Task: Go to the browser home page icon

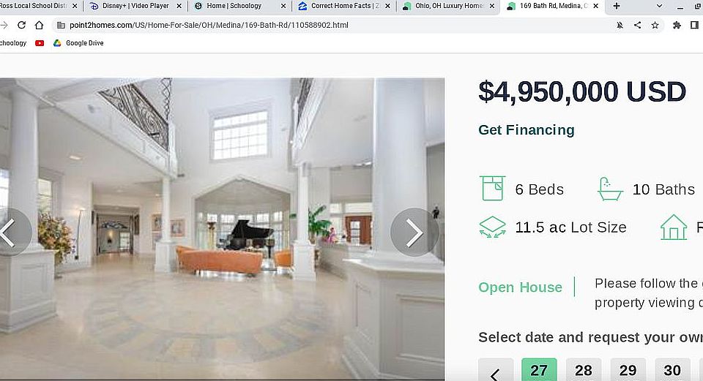Action: pyautogui.click(x=39, y=25)
